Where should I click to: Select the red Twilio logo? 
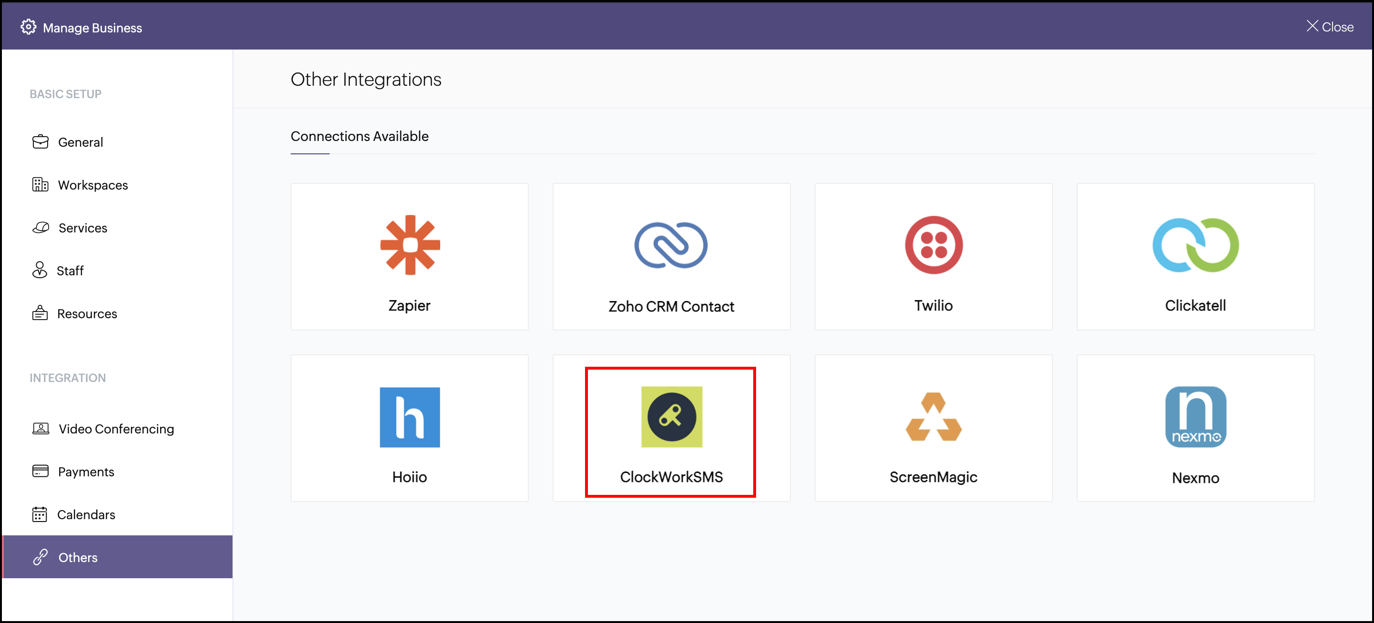click(933, 245)
